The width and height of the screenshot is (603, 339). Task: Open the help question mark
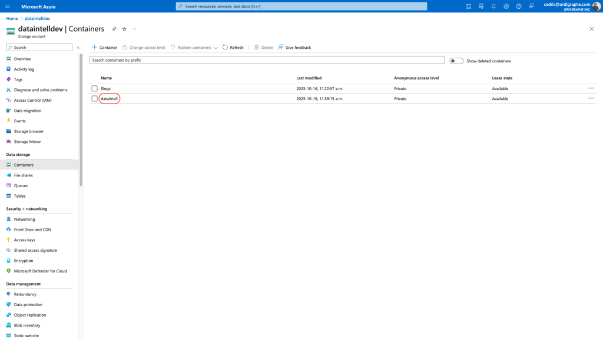pyautogui.click(x=519, y=6)
